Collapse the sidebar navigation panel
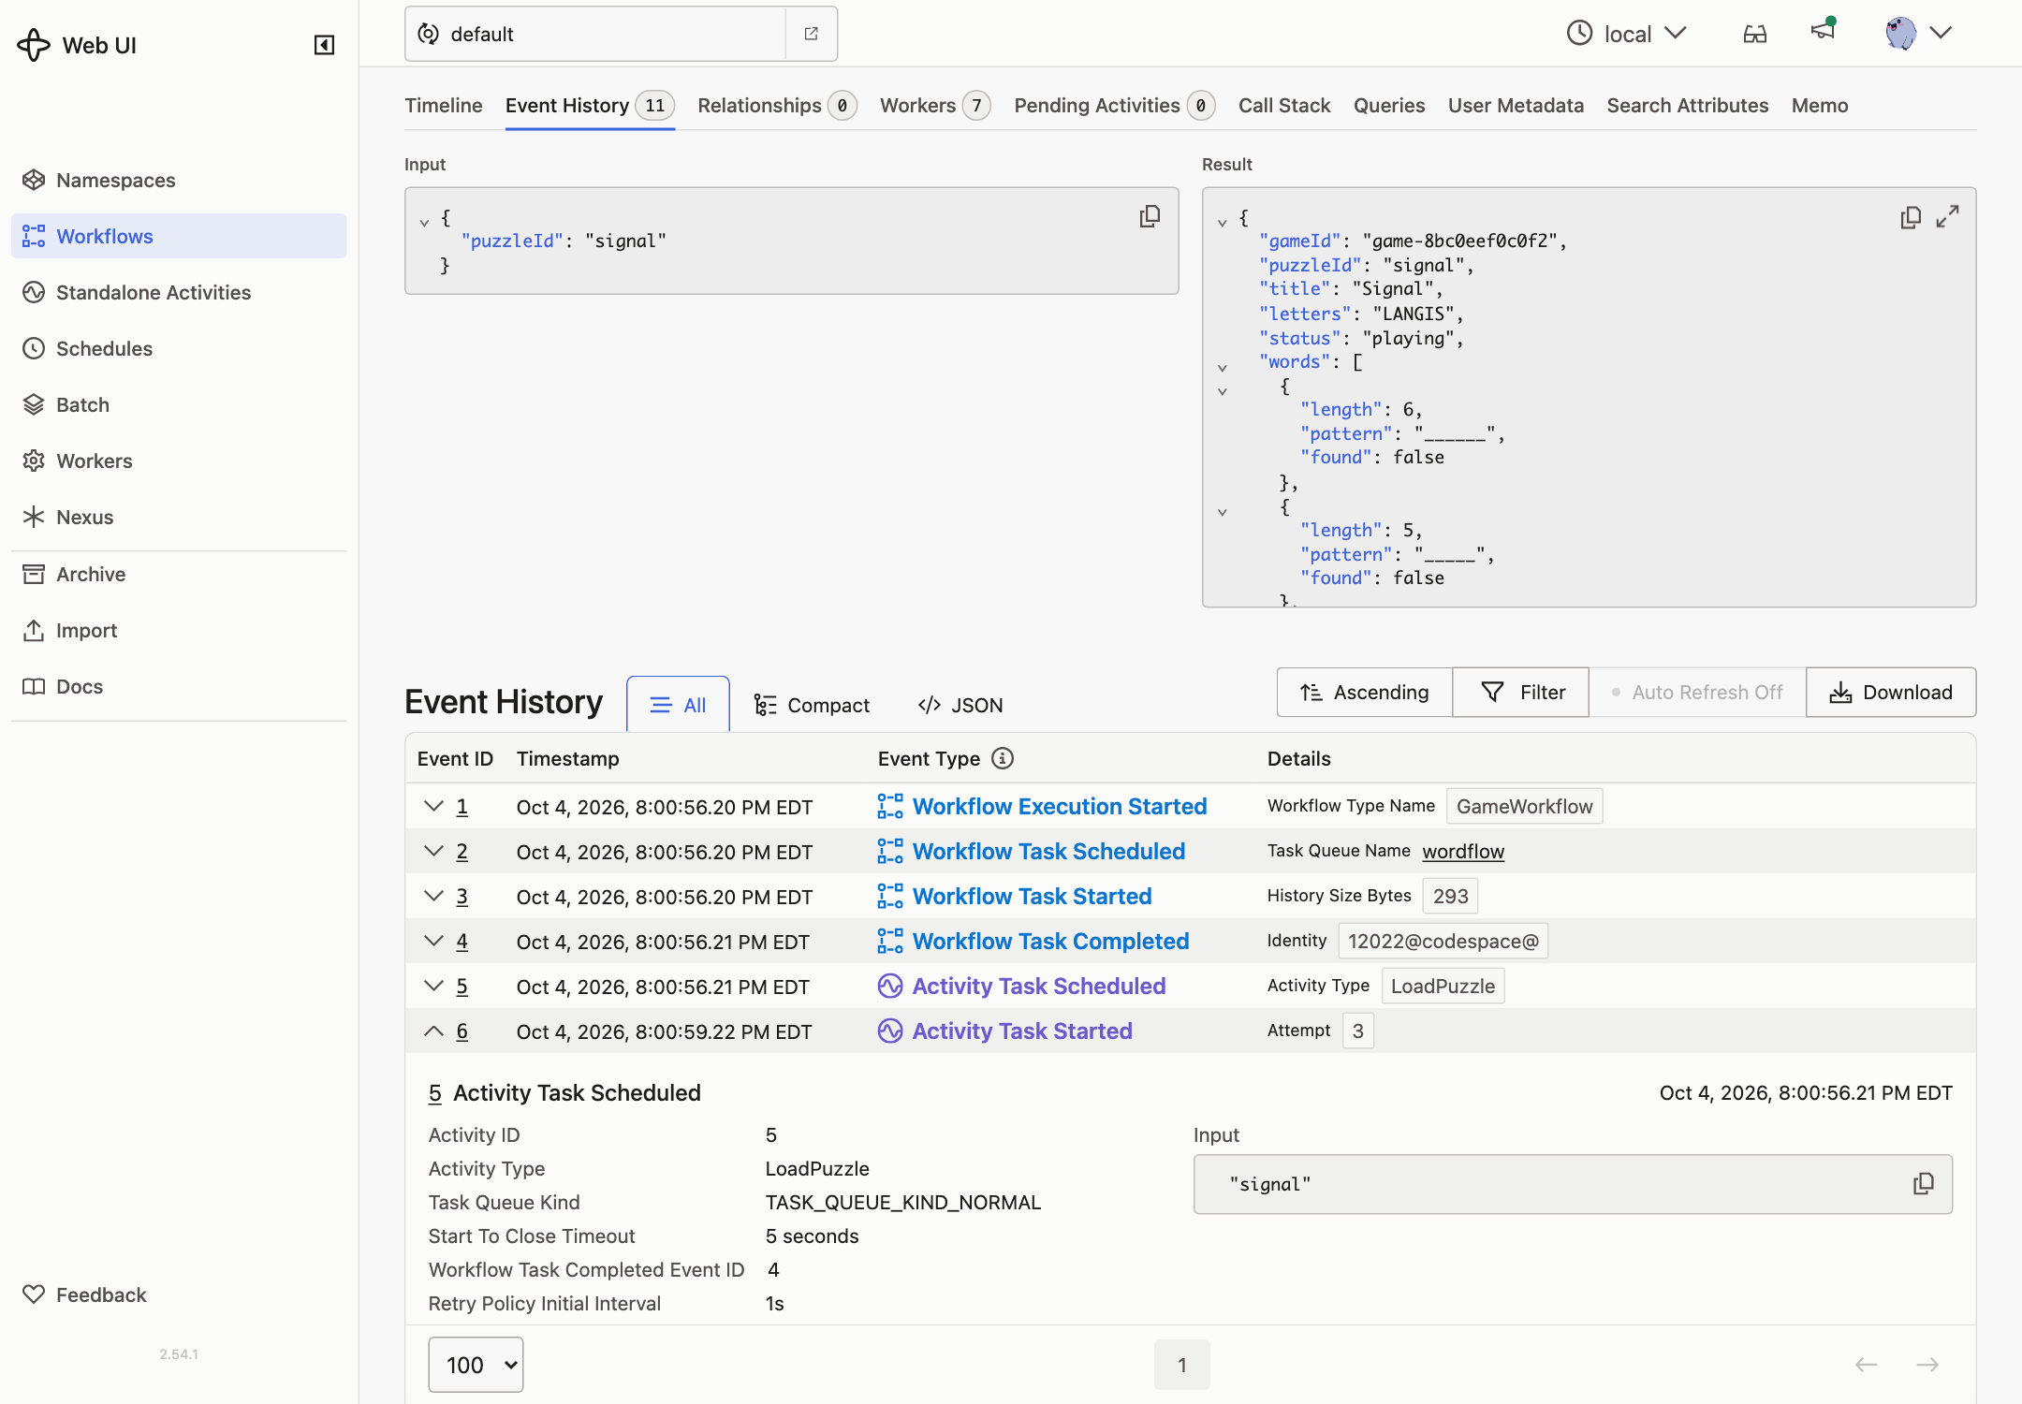 [x=324, y=45]
